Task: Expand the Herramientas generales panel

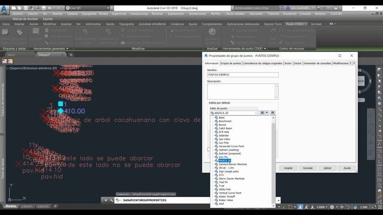Action: tap(51, 48)
